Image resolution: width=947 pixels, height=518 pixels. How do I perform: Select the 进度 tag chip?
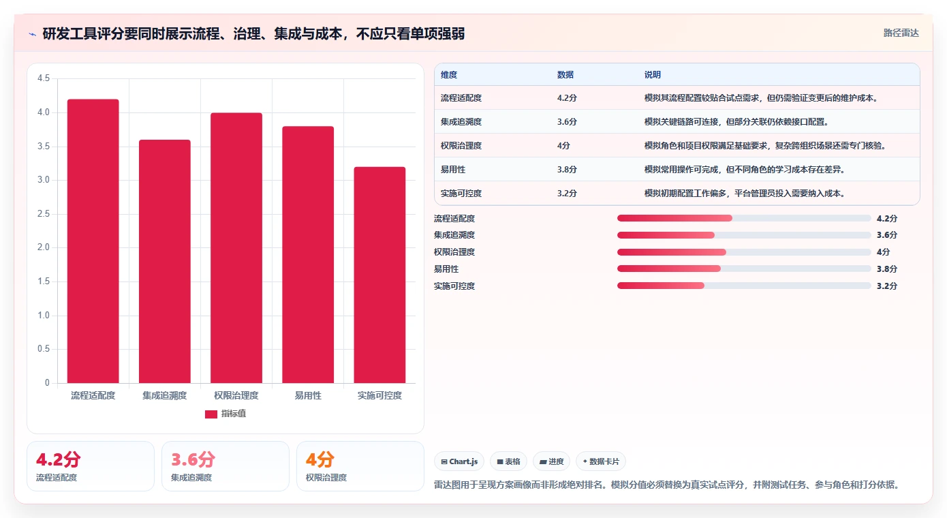point(551,461)
